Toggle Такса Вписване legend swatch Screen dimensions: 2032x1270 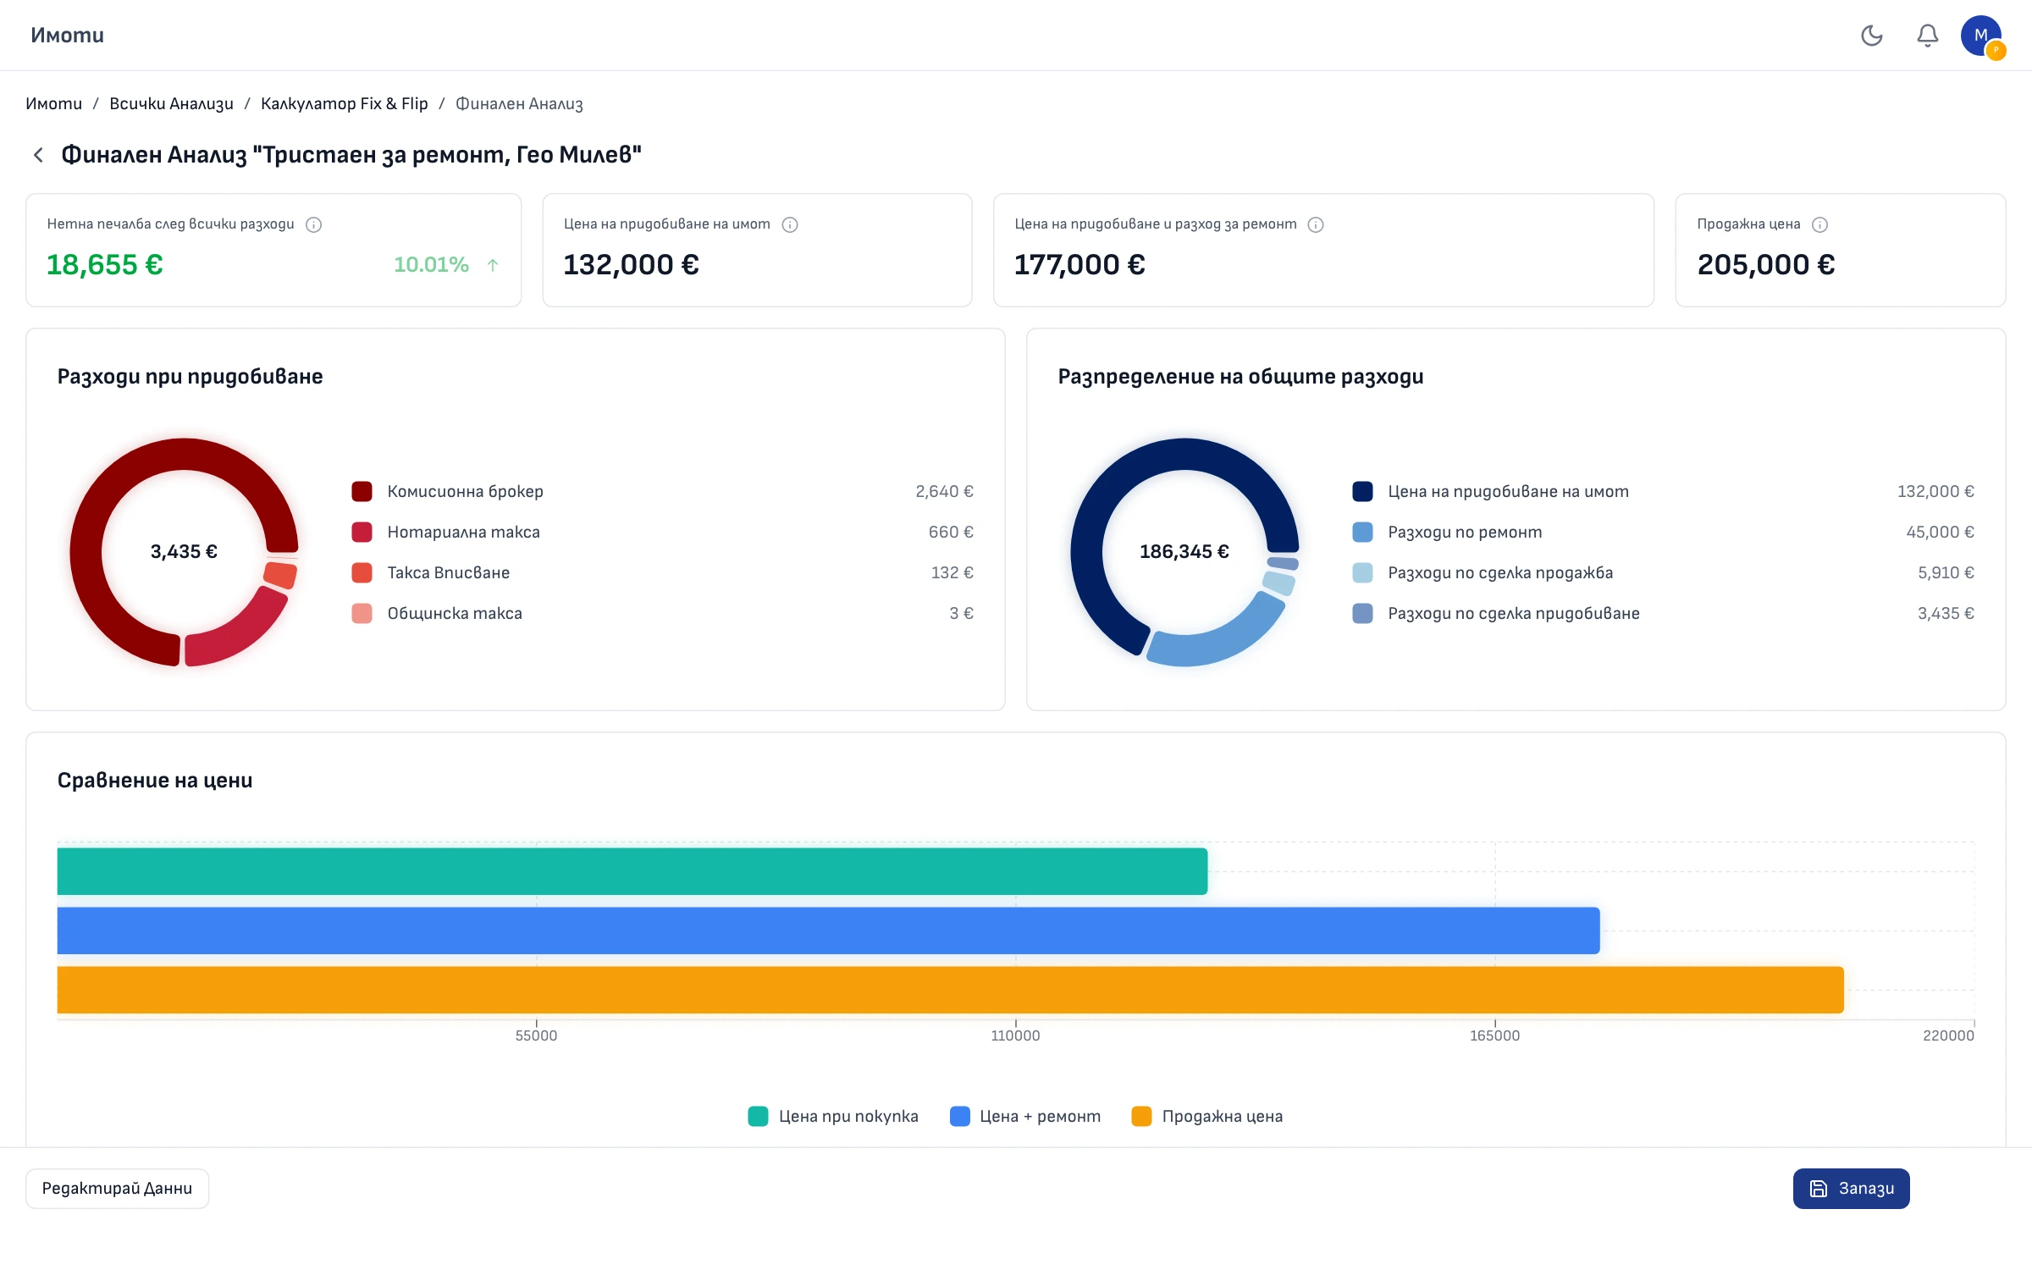(x=362, y=572)
